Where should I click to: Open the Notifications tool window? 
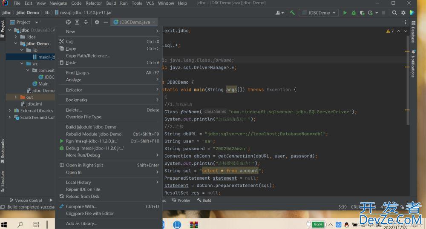[413, 64]
